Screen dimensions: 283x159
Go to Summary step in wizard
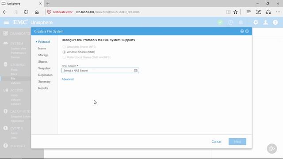(x=44, y=82)
